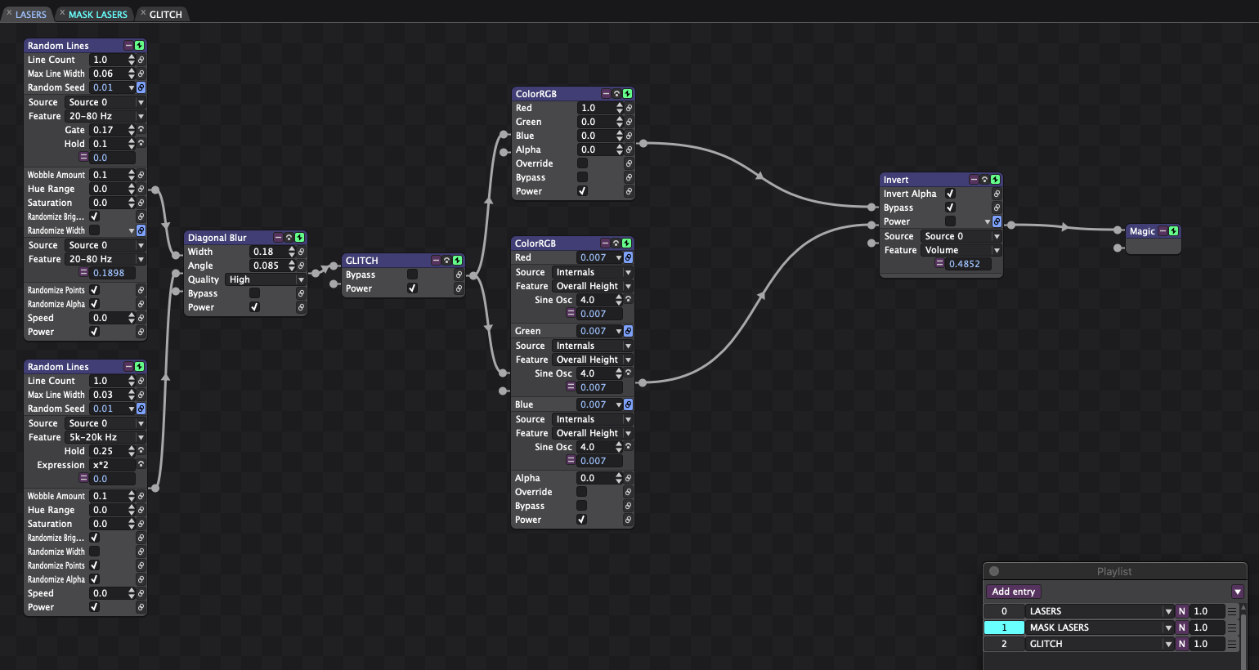The width and height of the screenshot is (1259, 670).
Task: Collapse the Magic node with minus icon
Action: coord(1163,231)
